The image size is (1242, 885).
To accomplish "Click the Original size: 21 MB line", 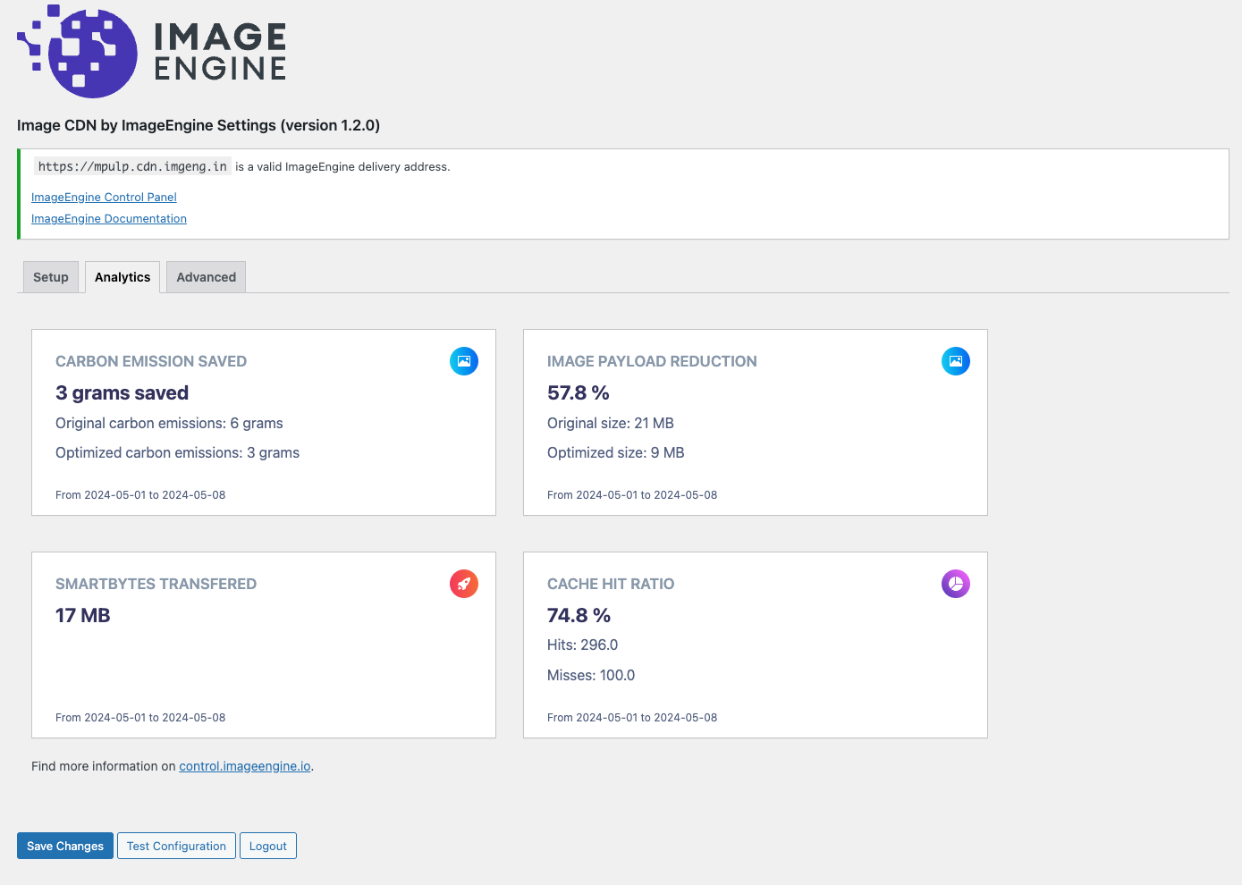I will tap(611, 423).
